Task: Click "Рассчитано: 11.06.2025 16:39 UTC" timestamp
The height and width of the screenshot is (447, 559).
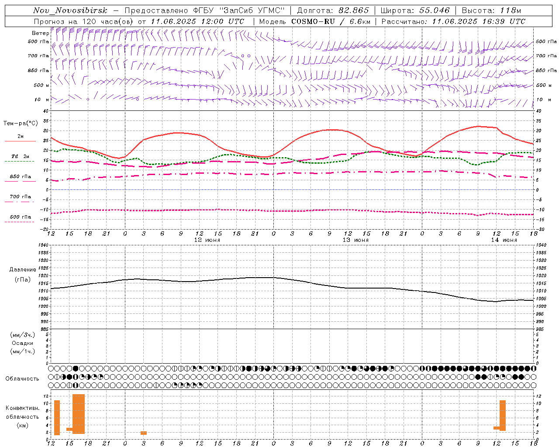Action: [x=453, y=21]
